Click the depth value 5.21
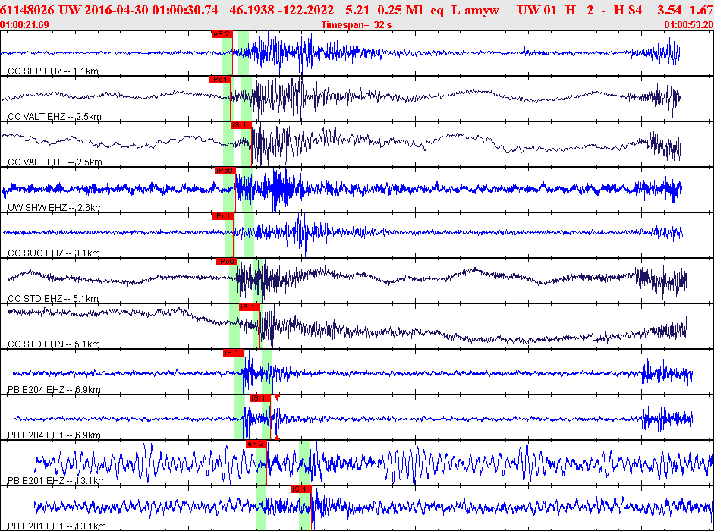Image resolution: width=714 pixels, height=531 pixels. point(357,10)
